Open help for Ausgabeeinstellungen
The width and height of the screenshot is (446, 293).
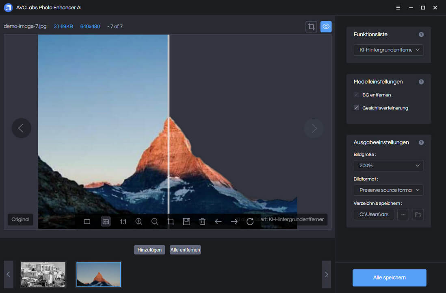pyautogui.click(x=421, y=142)
